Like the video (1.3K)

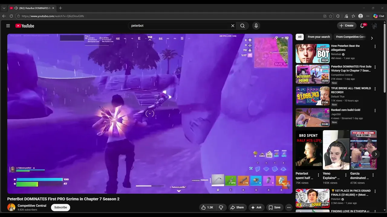pos(207,207)
